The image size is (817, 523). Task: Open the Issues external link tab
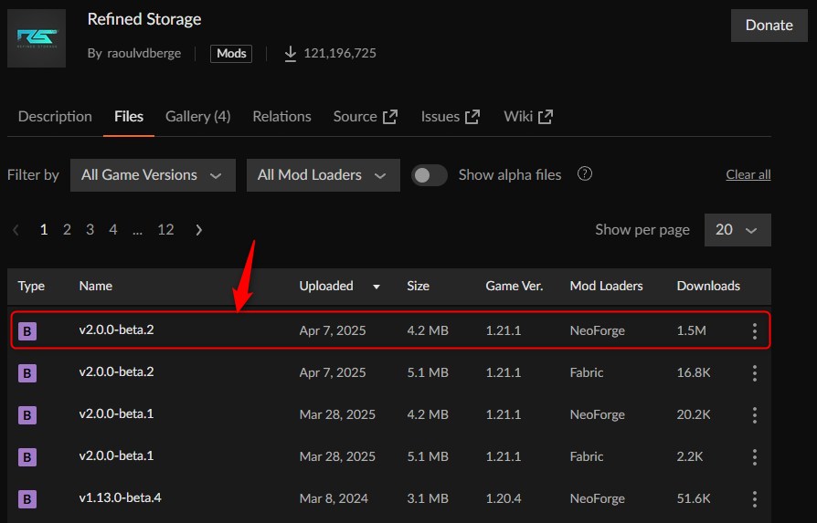(x=451, y=116)
